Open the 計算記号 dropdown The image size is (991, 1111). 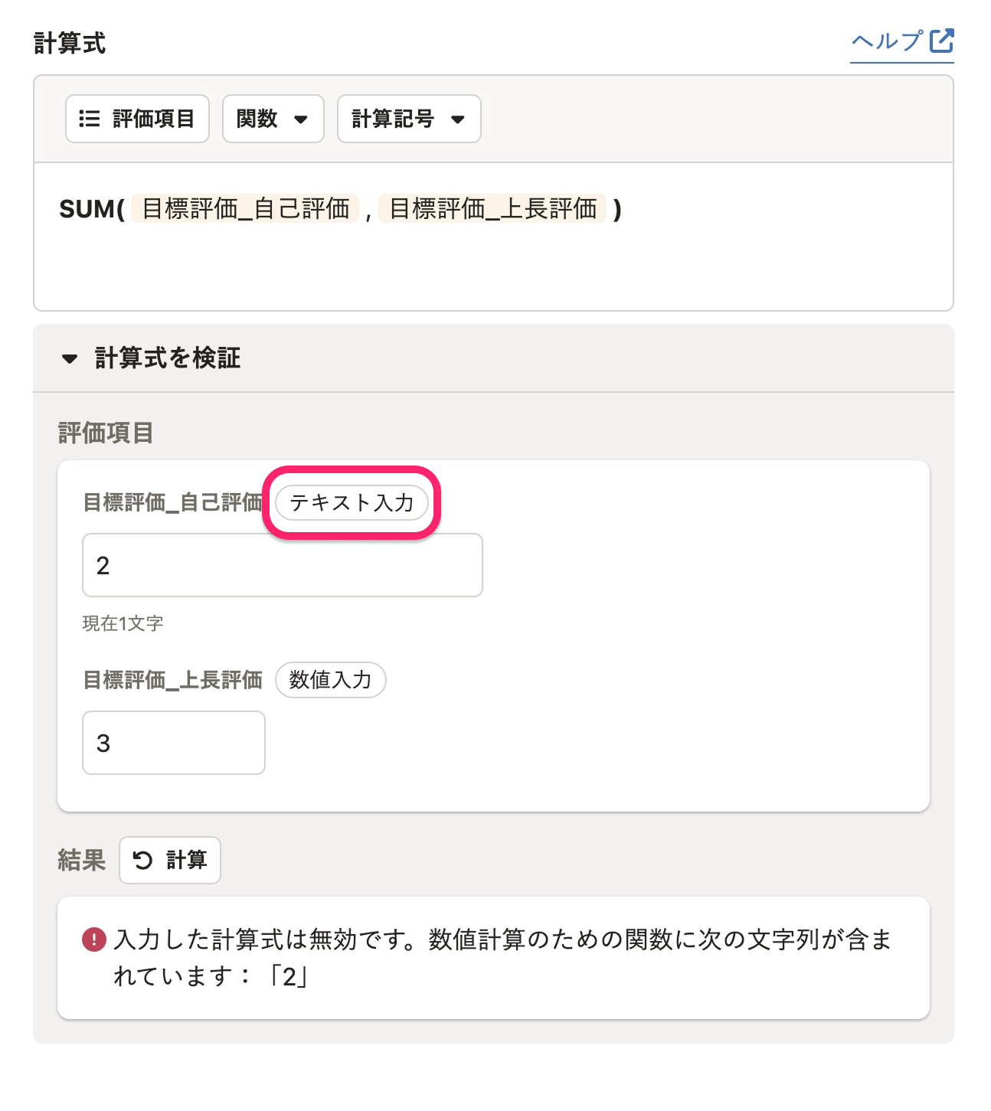[409, 119]
